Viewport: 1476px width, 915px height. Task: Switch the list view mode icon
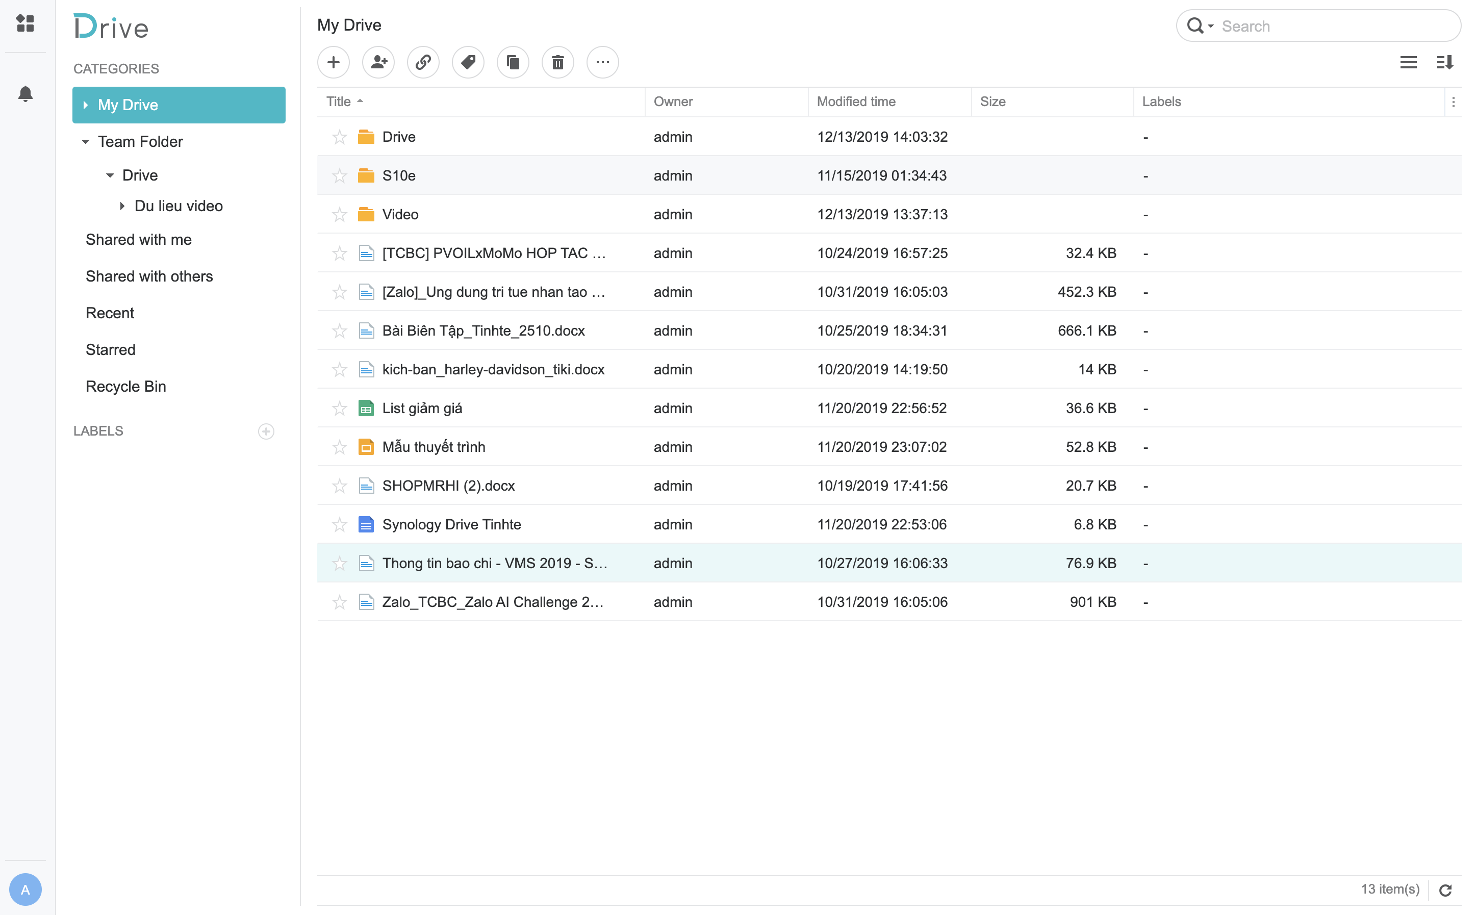[1408, 62]
